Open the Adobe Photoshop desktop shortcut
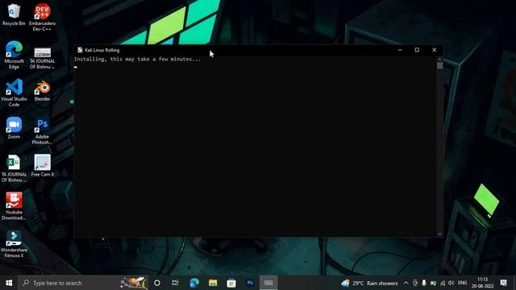The height and width of the screenshot is (290, 516). click(x=42, y=131)
